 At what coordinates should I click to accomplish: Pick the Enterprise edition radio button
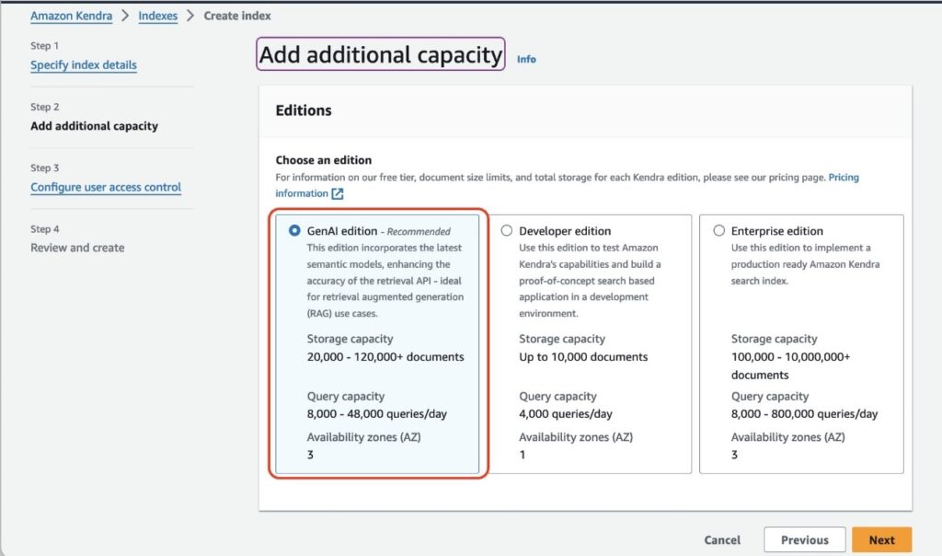[718, 231]
